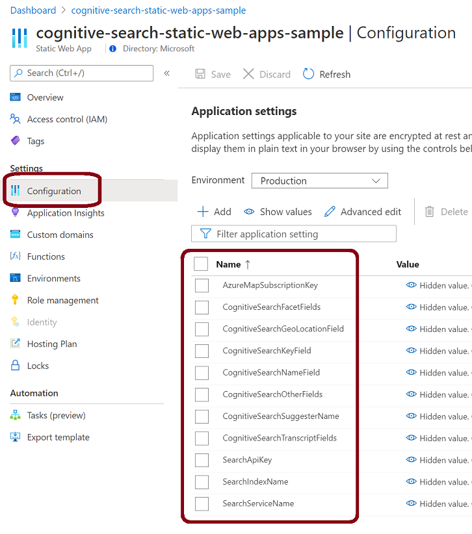Open the Role management menu item
The height and width of the screenshot is (534, 472).
coord(62,300)
